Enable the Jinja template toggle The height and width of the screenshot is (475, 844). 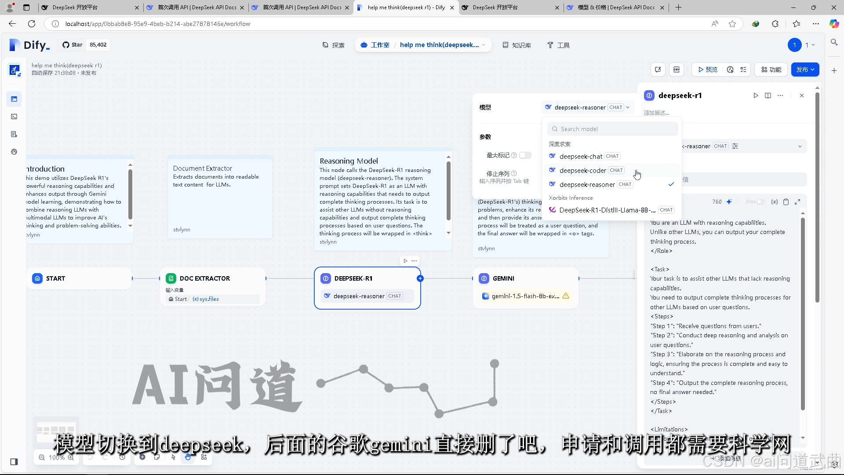click(x=761, y=201)
